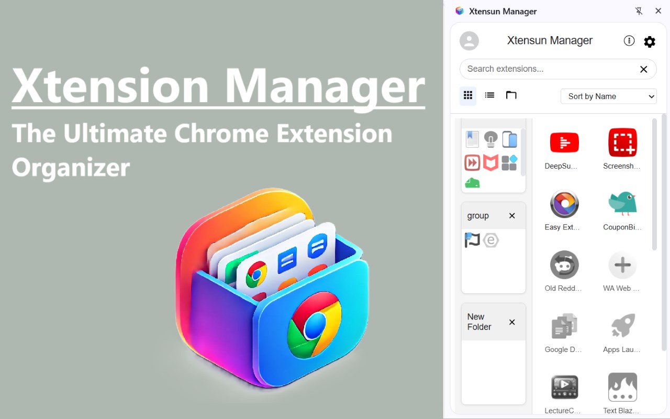Image resolution: width=670 pixels, height=419 pixels.
Task: Open the WA Web plus icon
Action: click(x=622, y=265)
